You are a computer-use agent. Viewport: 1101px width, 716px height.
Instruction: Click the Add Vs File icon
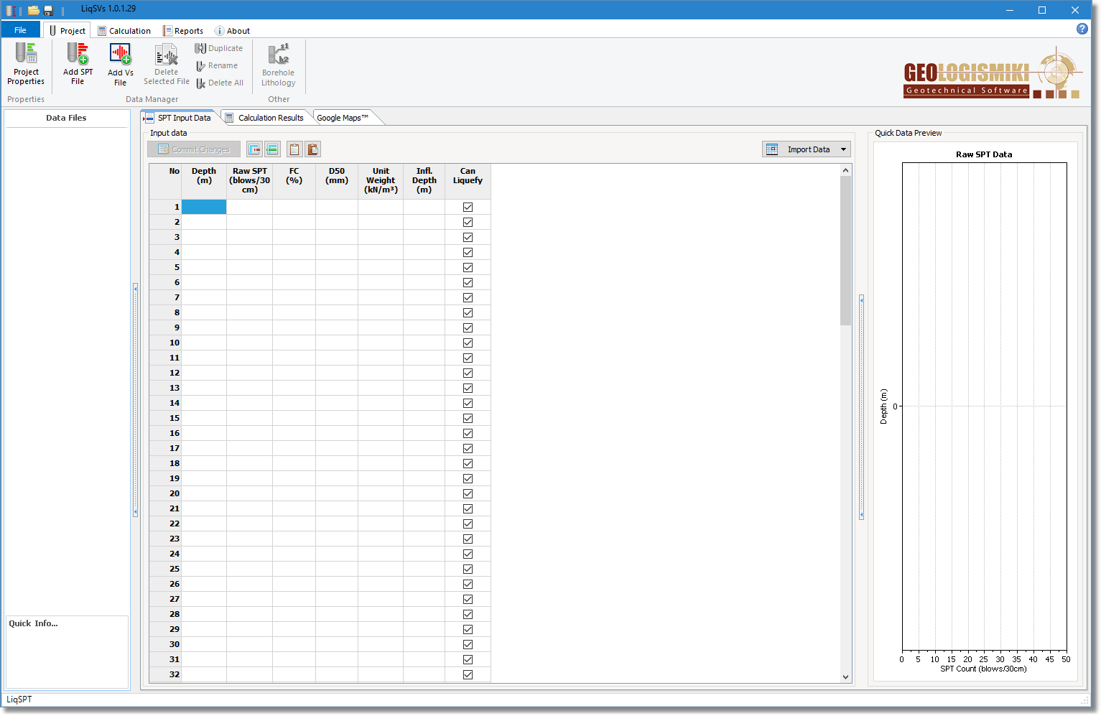120,63
